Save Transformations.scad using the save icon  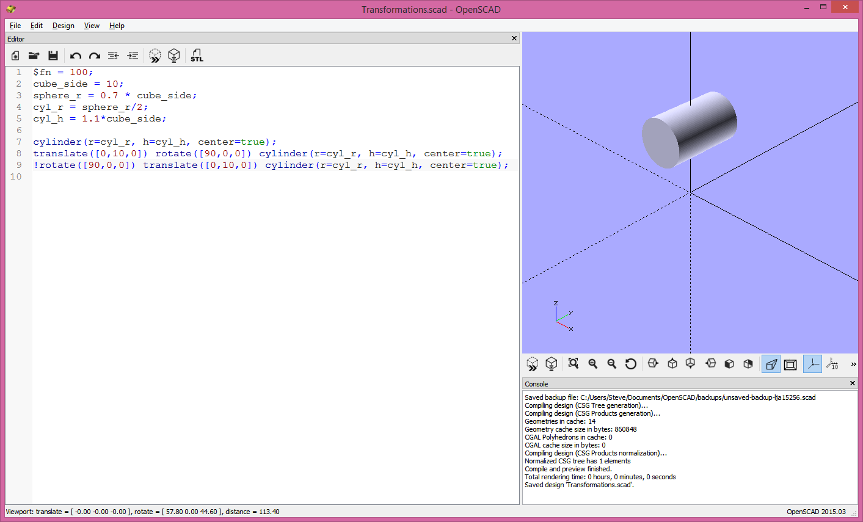(x=53, y=56)
